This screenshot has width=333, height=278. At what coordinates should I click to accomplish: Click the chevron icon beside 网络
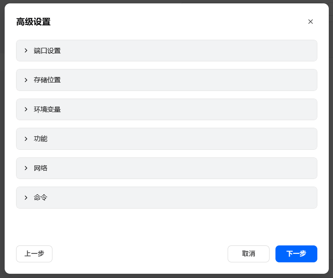(x=26, y=168)
